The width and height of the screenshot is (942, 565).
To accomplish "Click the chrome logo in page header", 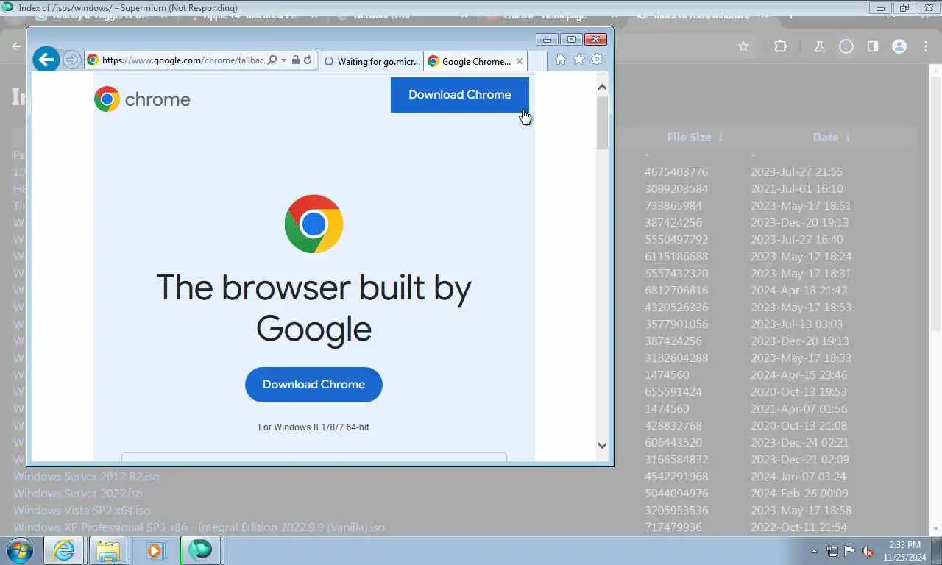I will (142, 99).
